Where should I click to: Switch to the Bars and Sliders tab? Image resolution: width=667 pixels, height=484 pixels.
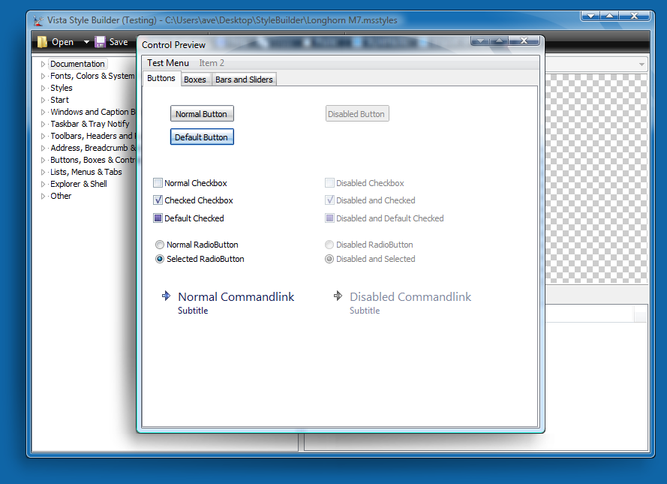[x=245, y=80]
